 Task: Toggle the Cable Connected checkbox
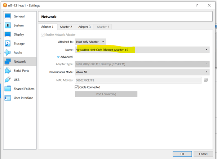point(77,87)
